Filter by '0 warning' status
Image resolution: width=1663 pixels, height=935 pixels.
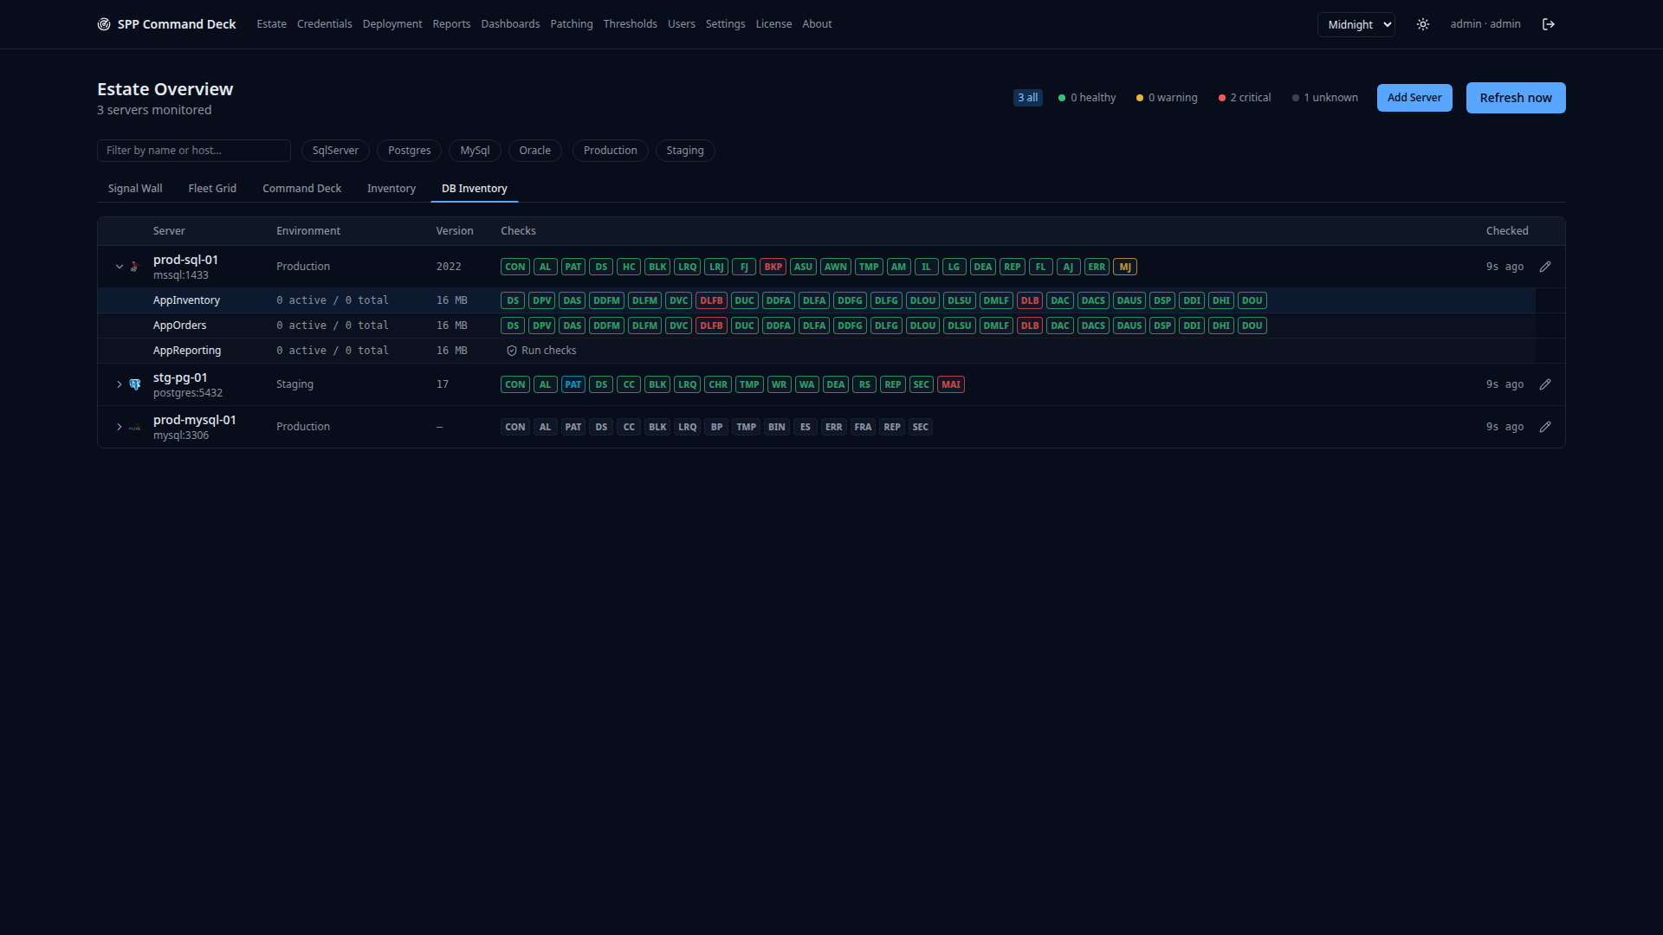(1167, 98)
